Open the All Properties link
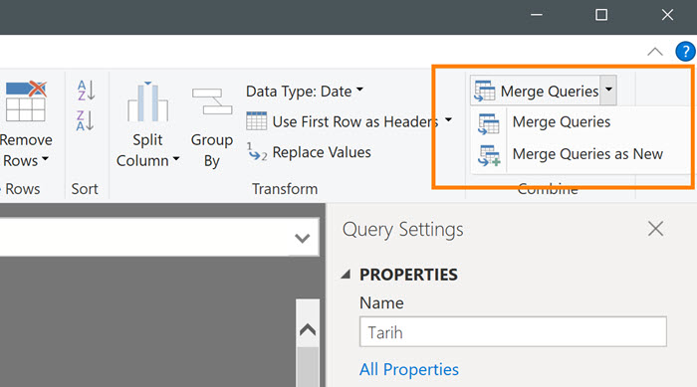The width and height of the screenshot is (697, 387). (x=409, y=370)
